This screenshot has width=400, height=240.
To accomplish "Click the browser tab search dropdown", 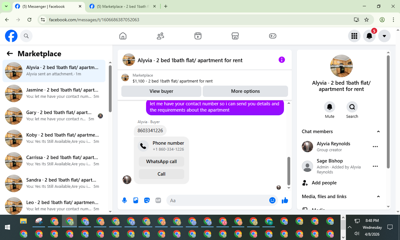I will [x=6, y=6].
